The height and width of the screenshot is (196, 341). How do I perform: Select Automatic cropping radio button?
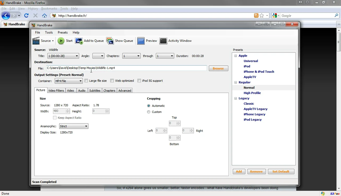(149, 106)
